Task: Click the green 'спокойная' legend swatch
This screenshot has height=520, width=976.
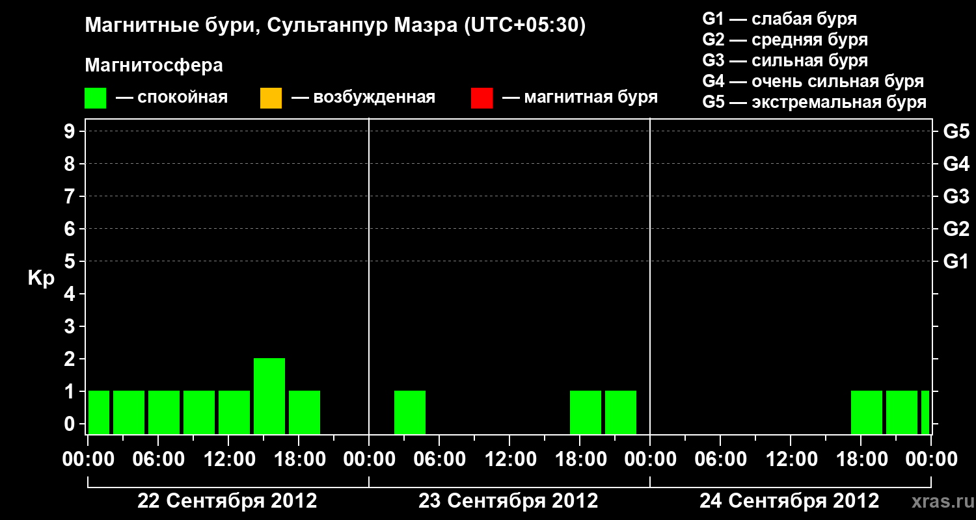Action: click(x=96, y=98)
